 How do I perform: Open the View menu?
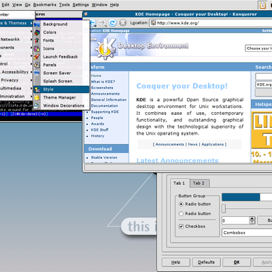pos(17,5)
